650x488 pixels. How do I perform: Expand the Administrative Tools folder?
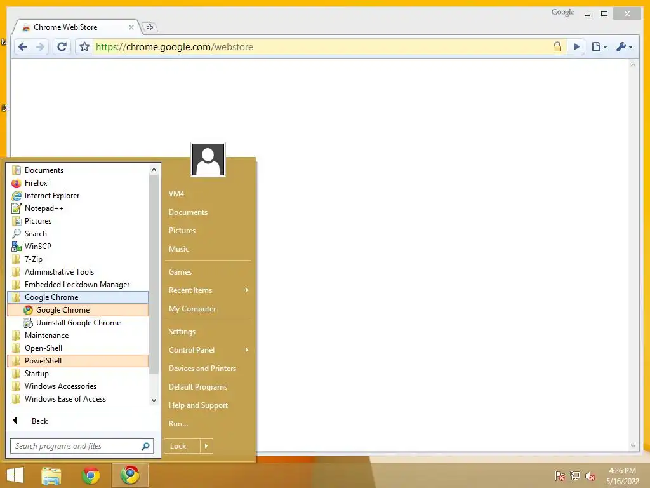(78, 272)
